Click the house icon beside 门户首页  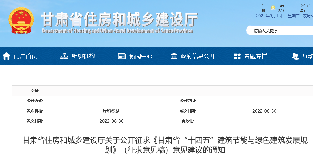[x=7, y=56]
